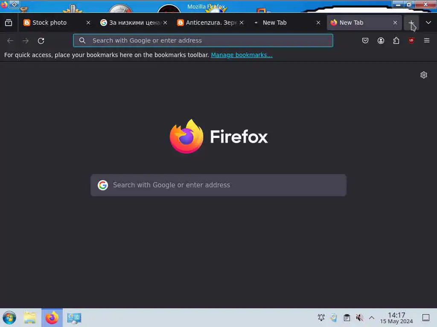Viewport: 437px width, 327px height.
Task: Minimize the Mozilla Firefox window
Action: tap(398, 4)
